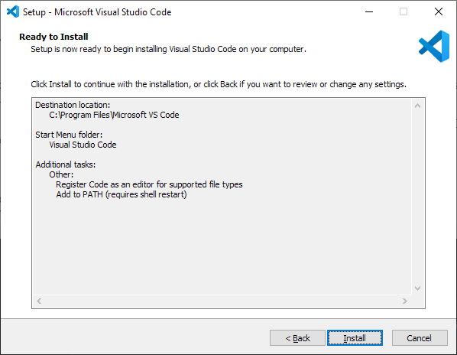Click the greyed-out maximize window button
The height and width of the screenshot is (355, 457).
click(x=404, y=11)
